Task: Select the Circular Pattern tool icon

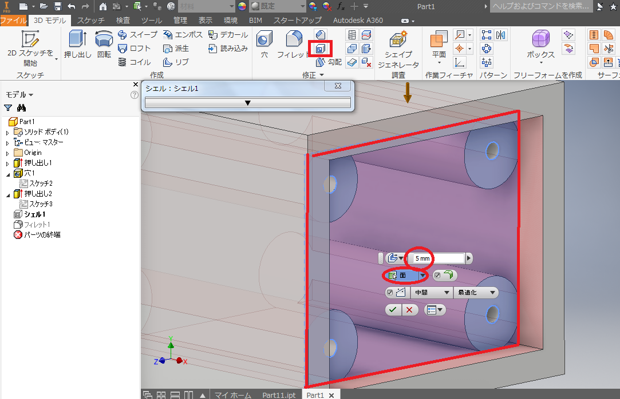Action: pyautogui.click(x=487, y=49)
